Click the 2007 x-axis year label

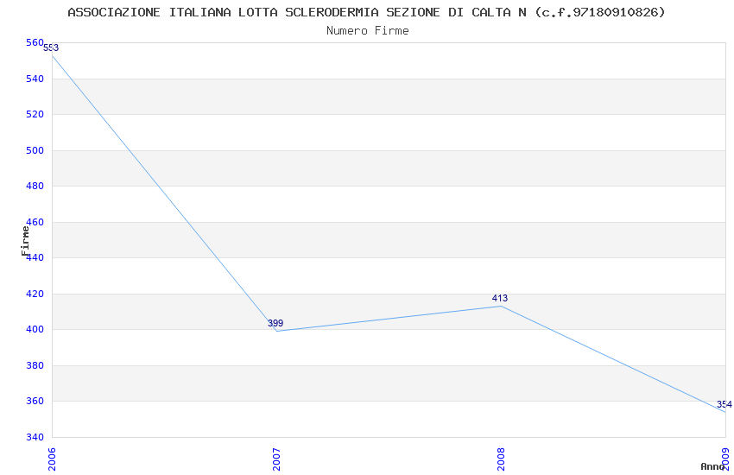point(276,459)
